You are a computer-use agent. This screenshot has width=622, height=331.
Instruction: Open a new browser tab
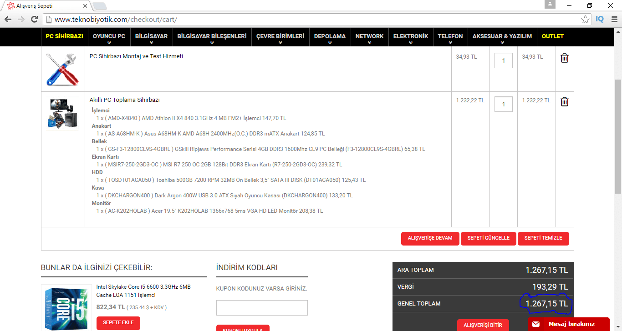99,6
